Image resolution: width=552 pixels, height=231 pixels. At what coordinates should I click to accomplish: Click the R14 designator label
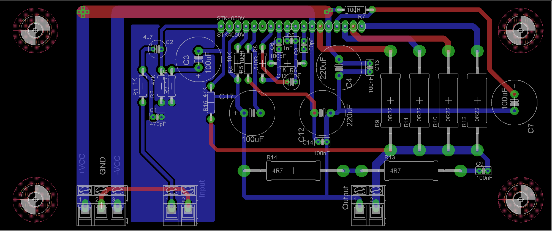pos(272,157)
